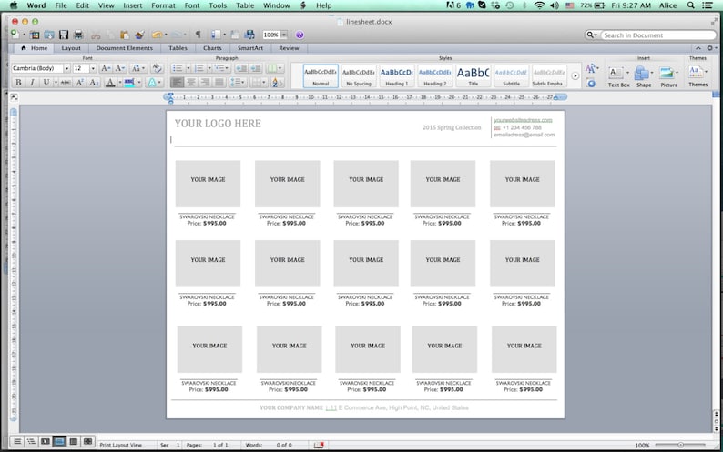Switch to Draft view in status bar

click(x=17, y=441)
